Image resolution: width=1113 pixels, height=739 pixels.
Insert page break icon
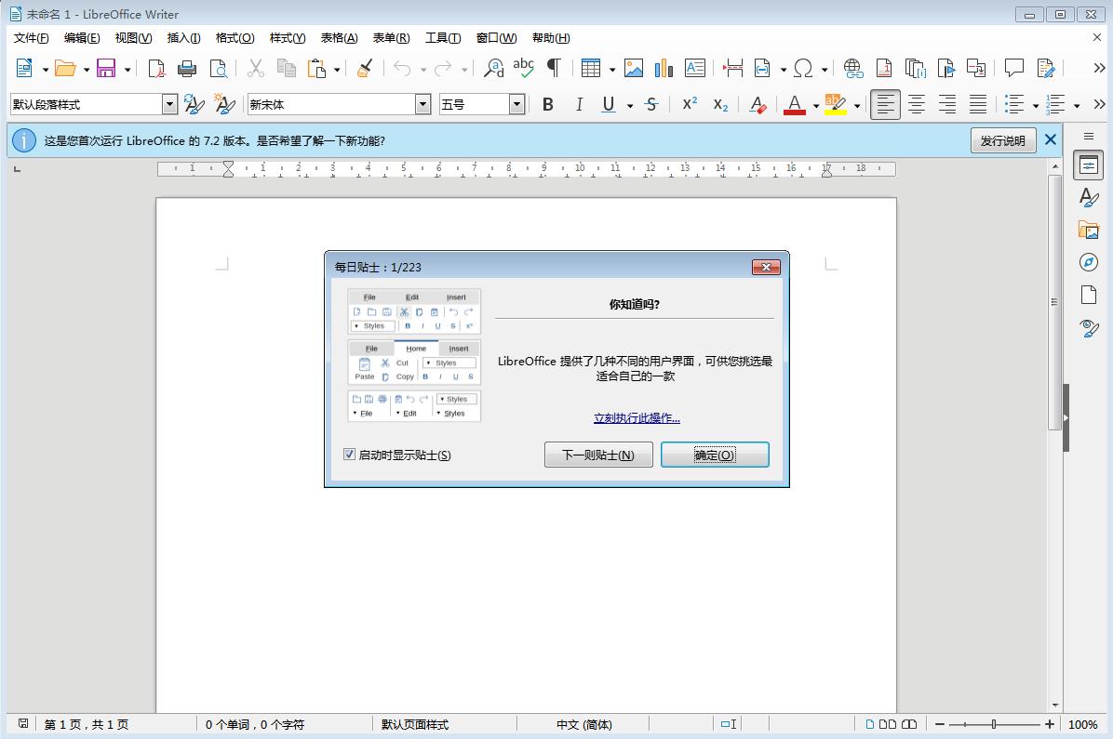tap(733, 68)
